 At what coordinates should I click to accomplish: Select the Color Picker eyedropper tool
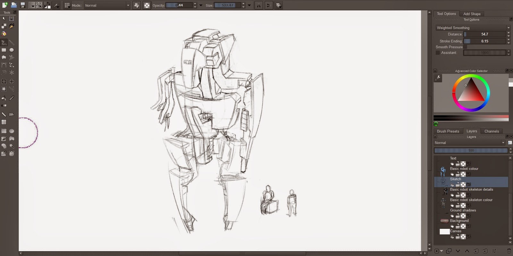pyautogui.click(x=12, y=98)
